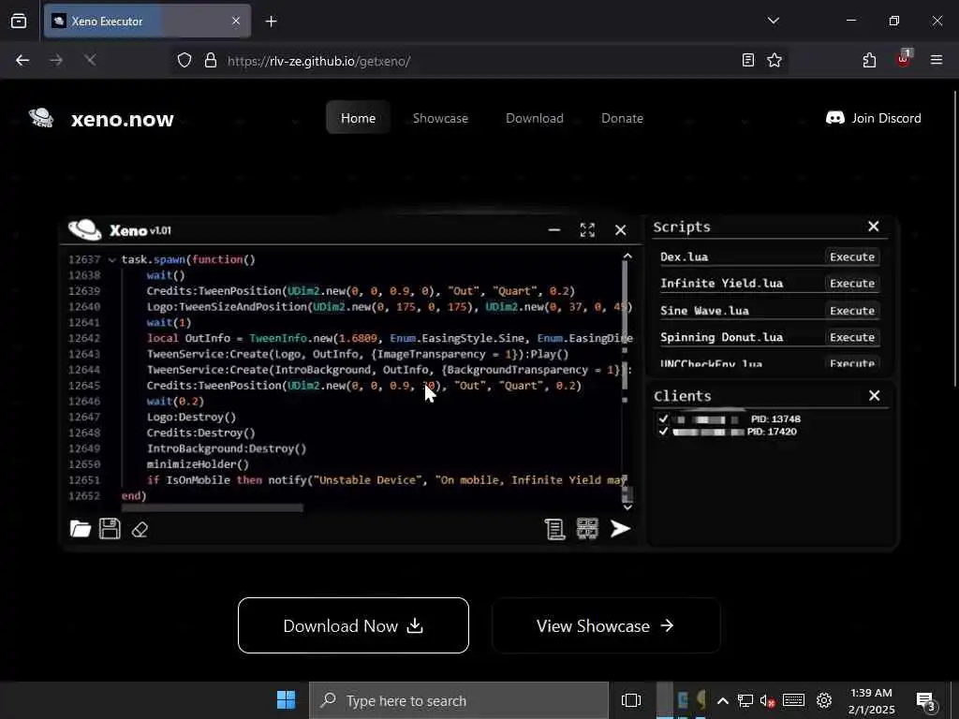Image resolution: width=959 pixels, height=719 pixels.
Task: Click the tracking protection shield icon
Action: 184,60
